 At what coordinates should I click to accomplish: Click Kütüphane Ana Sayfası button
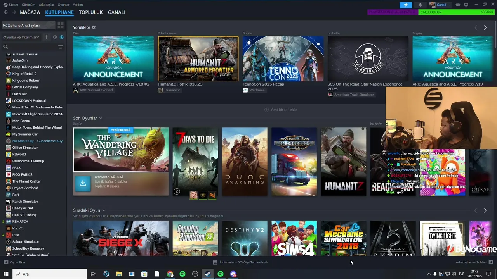pyautogui.click(x=28, y=25)
